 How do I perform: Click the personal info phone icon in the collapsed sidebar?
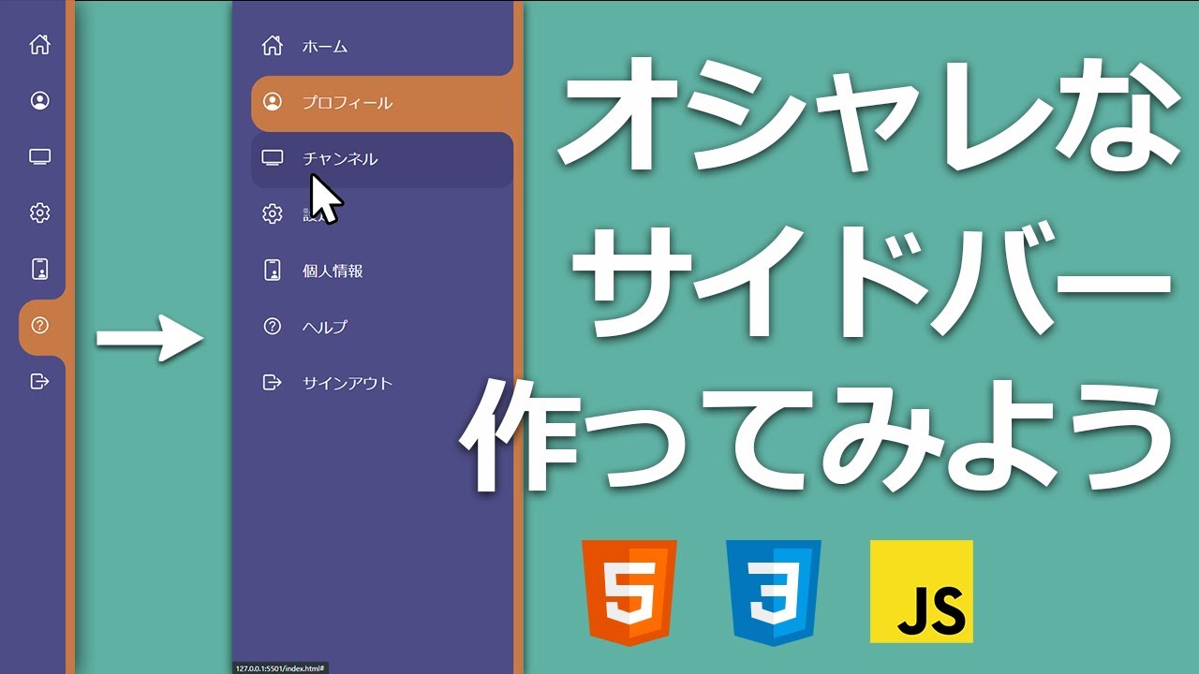point(39,270)
